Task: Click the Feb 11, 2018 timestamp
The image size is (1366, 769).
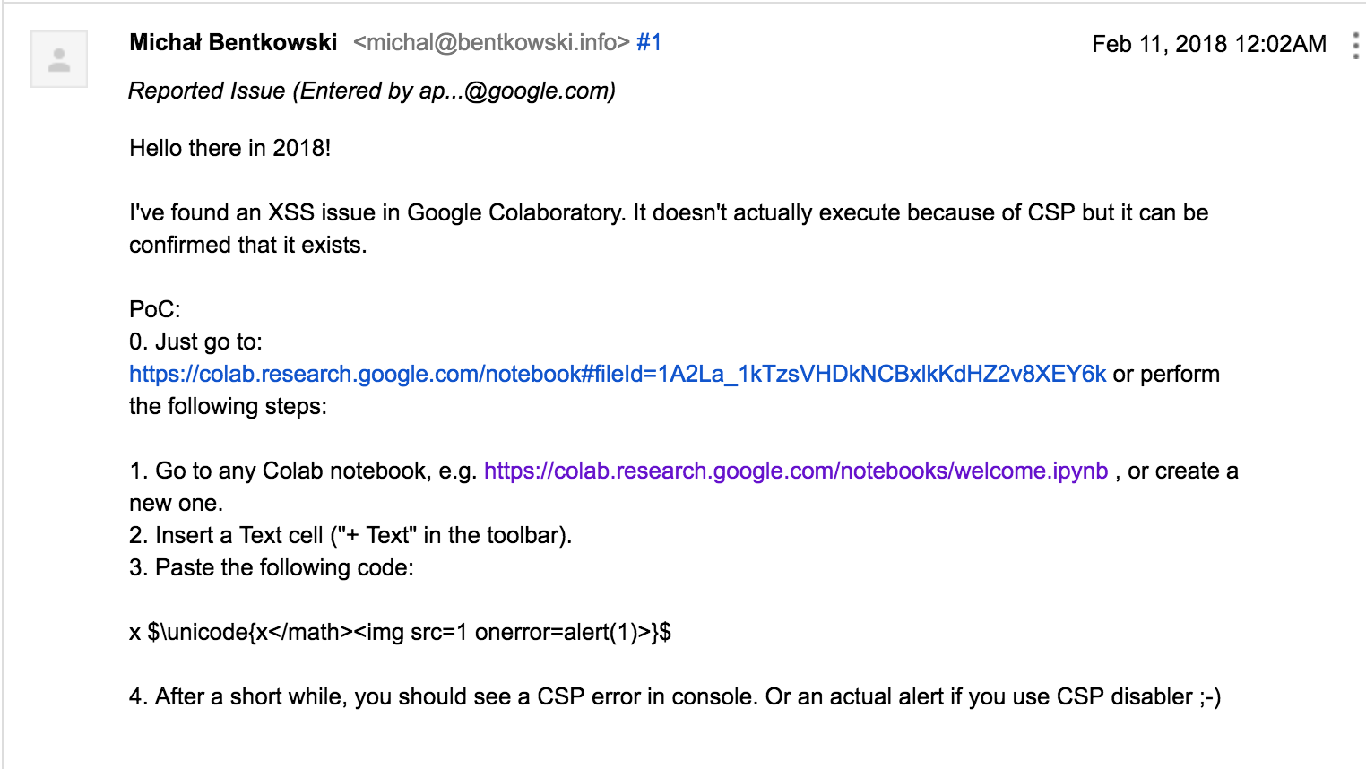Action: 1208,44
